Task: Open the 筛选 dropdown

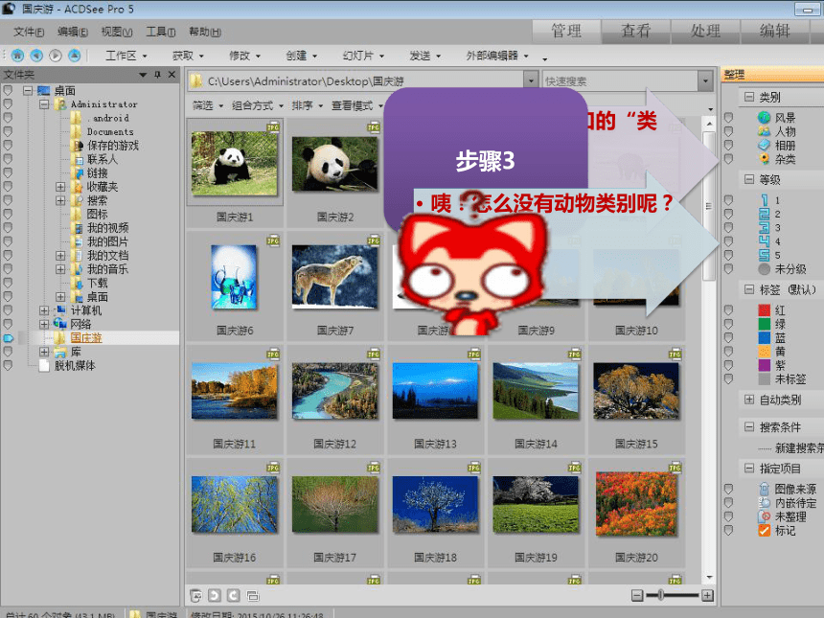Action: click(x=208, y=105)
